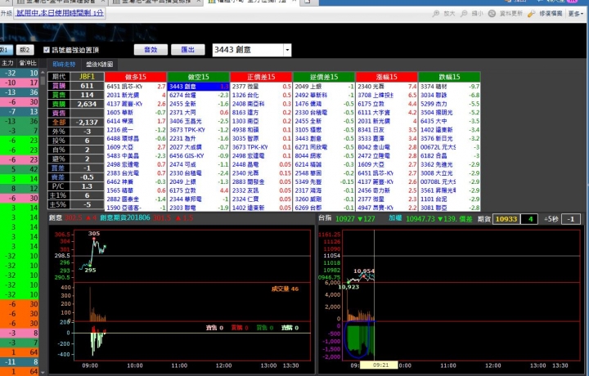Click the 逆價差15 list header
The height and width of the screenshot is (376, 589).
[x=324, y=77]
